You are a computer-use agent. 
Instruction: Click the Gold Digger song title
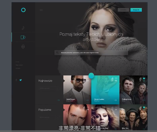71,99
